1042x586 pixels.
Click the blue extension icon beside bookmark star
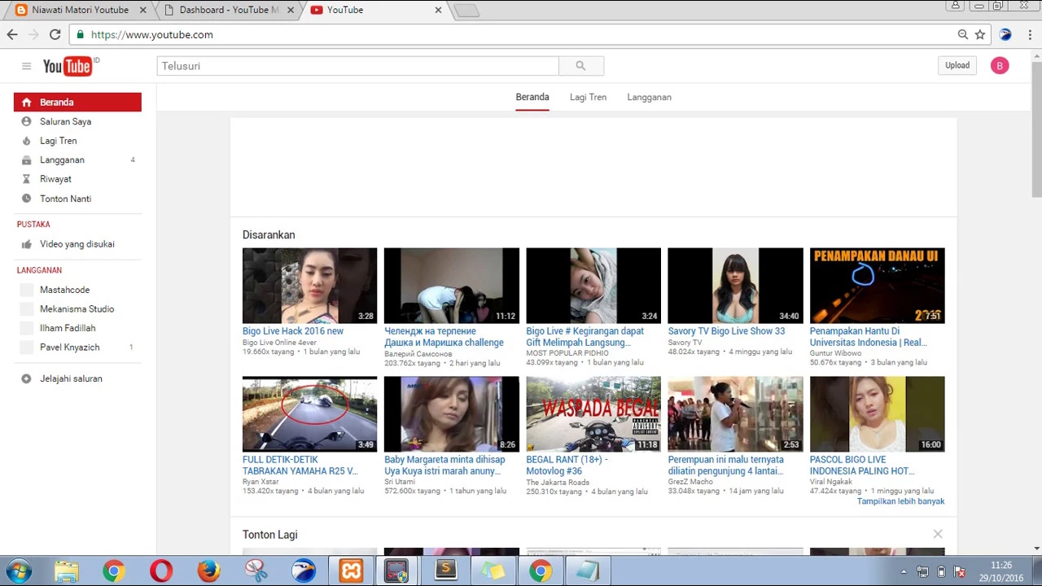(1005, 34)
